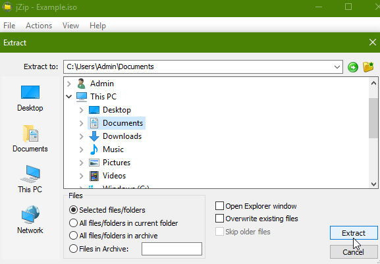The image size is (380, 264).
Task: Click the Admin user icon in tree
Action: pyautogui.click(x=81, y=84)
